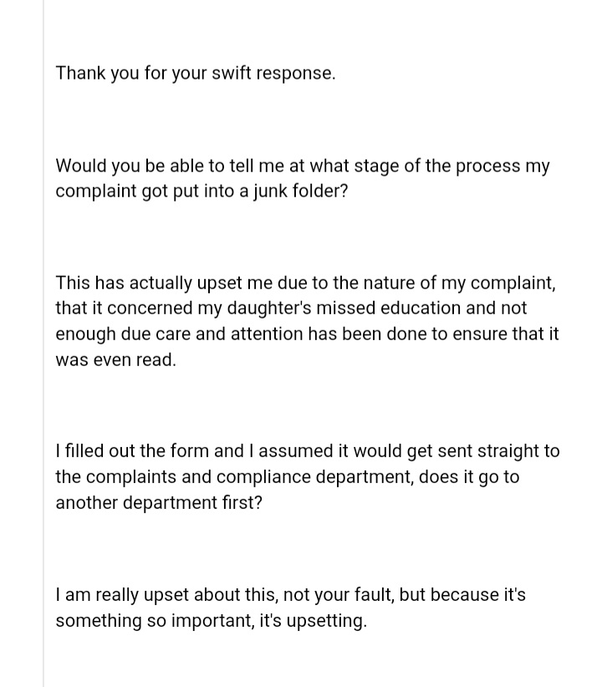
Task: Click the line starting "enough due care"
Action: (x=306, y=334)
